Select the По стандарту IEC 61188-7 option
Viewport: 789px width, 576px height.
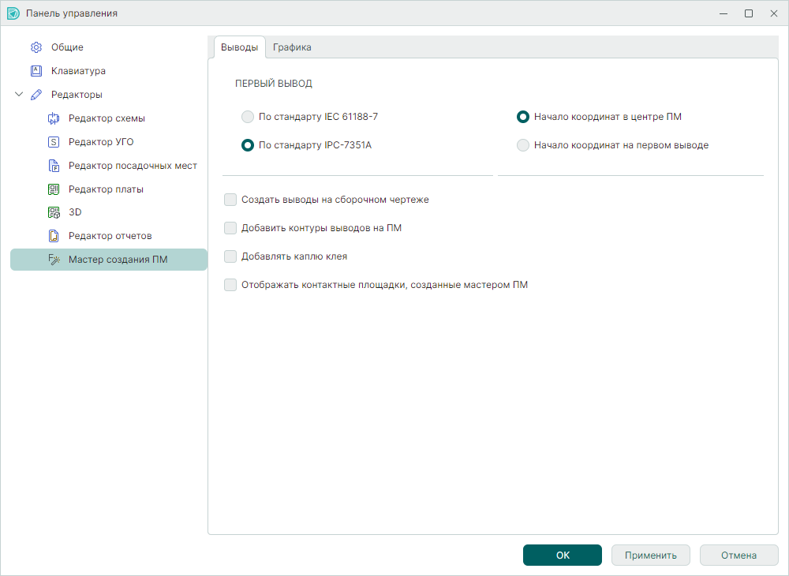point(248,117)
